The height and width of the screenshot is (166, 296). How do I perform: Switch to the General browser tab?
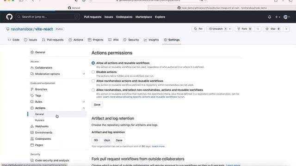74,8
